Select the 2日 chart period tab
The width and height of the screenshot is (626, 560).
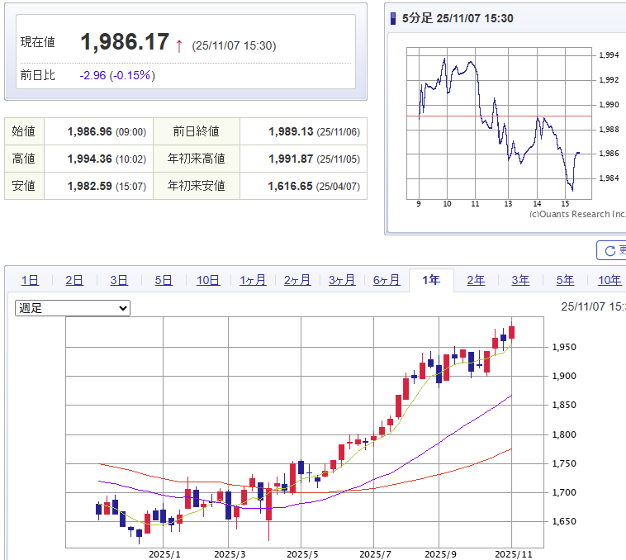[74, 280]
